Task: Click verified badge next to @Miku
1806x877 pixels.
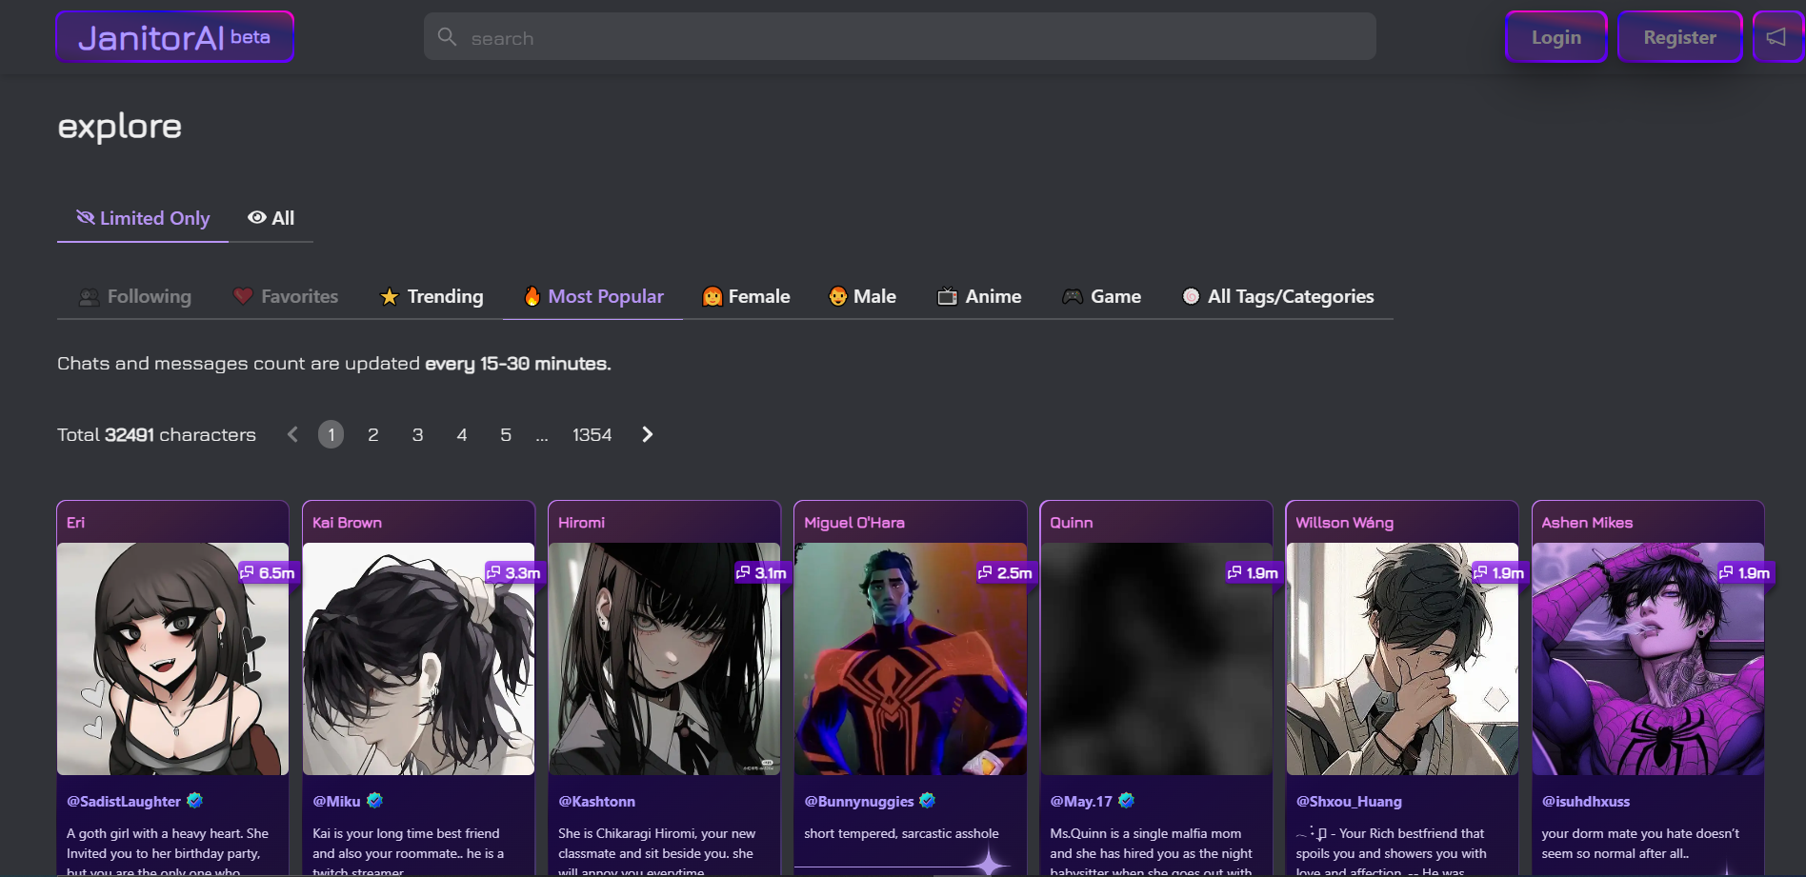Action: pos(374,801)
